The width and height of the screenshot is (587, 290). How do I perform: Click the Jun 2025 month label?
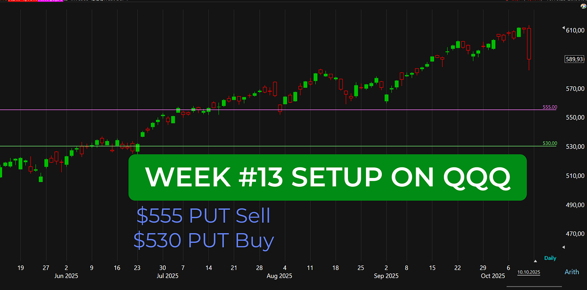click(66, 276)
